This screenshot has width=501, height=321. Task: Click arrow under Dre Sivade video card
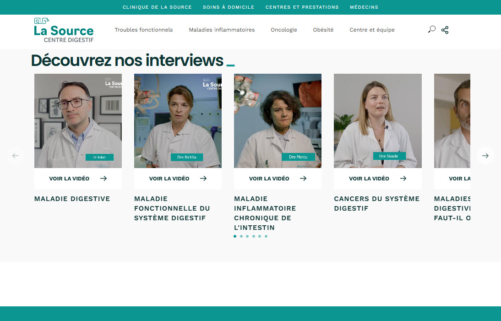[x=403, y=178]
